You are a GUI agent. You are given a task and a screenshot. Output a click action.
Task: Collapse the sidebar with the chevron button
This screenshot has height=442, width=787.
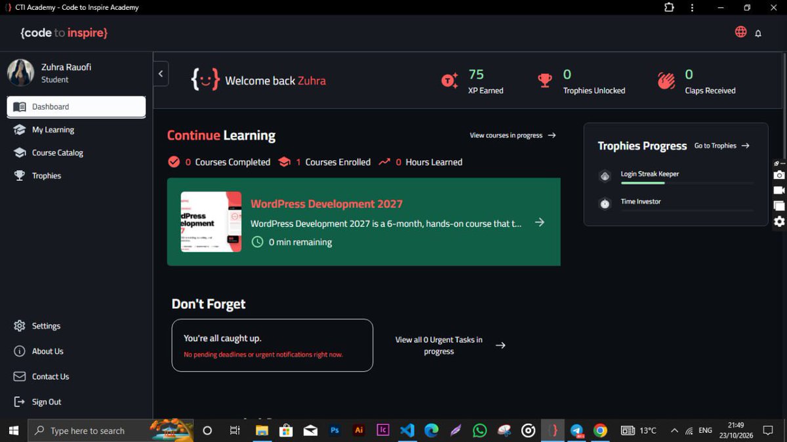point(161,73)
